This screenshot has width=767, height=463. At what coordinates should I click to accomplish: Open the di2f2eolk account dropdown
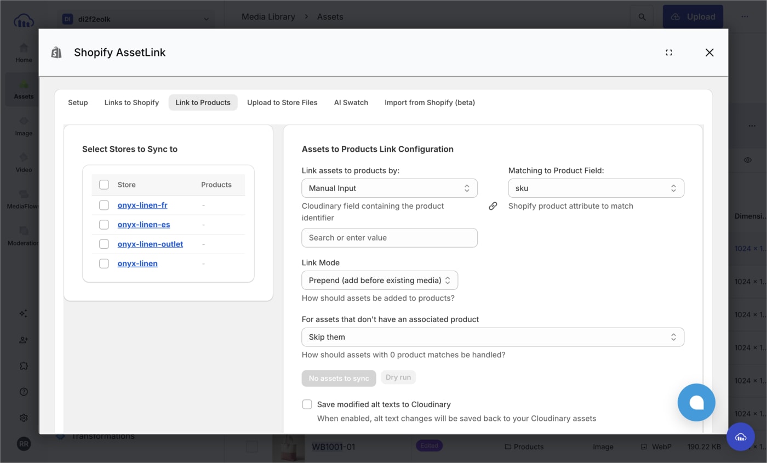[x=136, y=19]
